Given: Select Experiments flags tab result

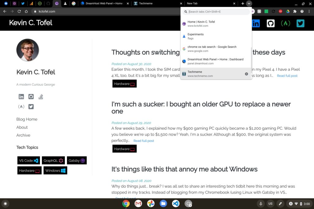Looking at the screenshot, I should coord(216,36).
